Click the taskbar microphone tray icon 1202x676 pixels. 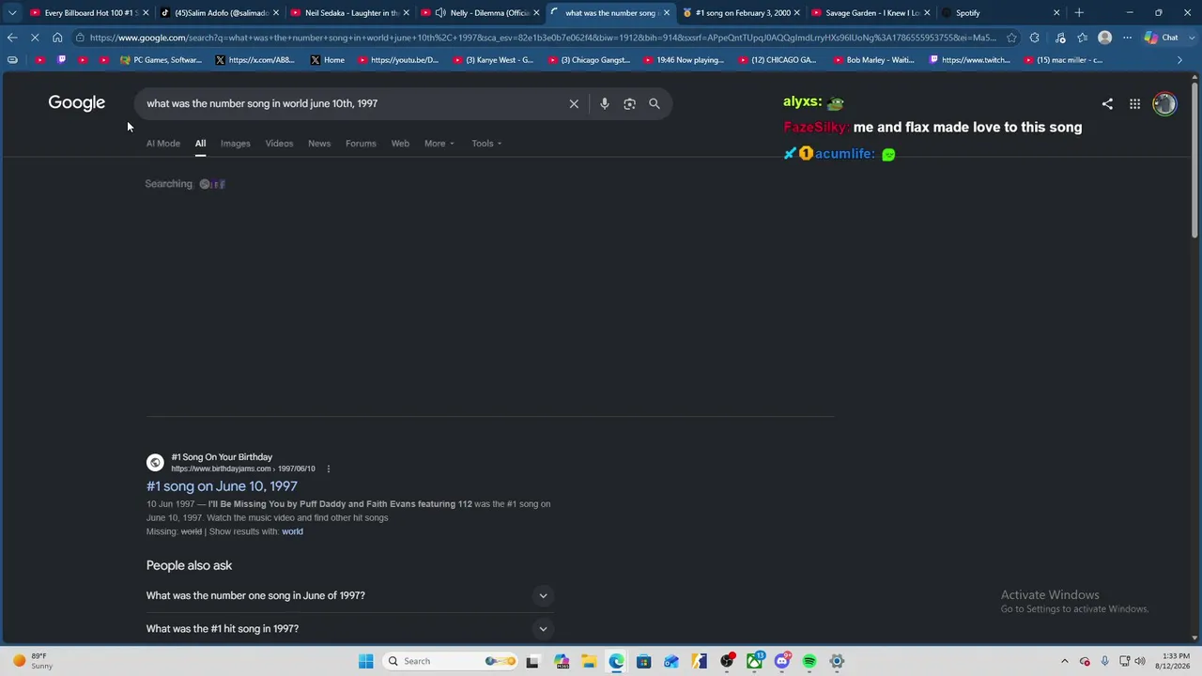pos(1104,661)
